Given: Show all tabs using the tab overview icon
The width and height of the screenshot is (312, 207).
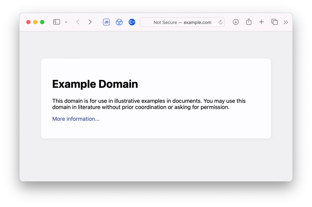Looking at the screenshot, I should [x=274, y=22].
